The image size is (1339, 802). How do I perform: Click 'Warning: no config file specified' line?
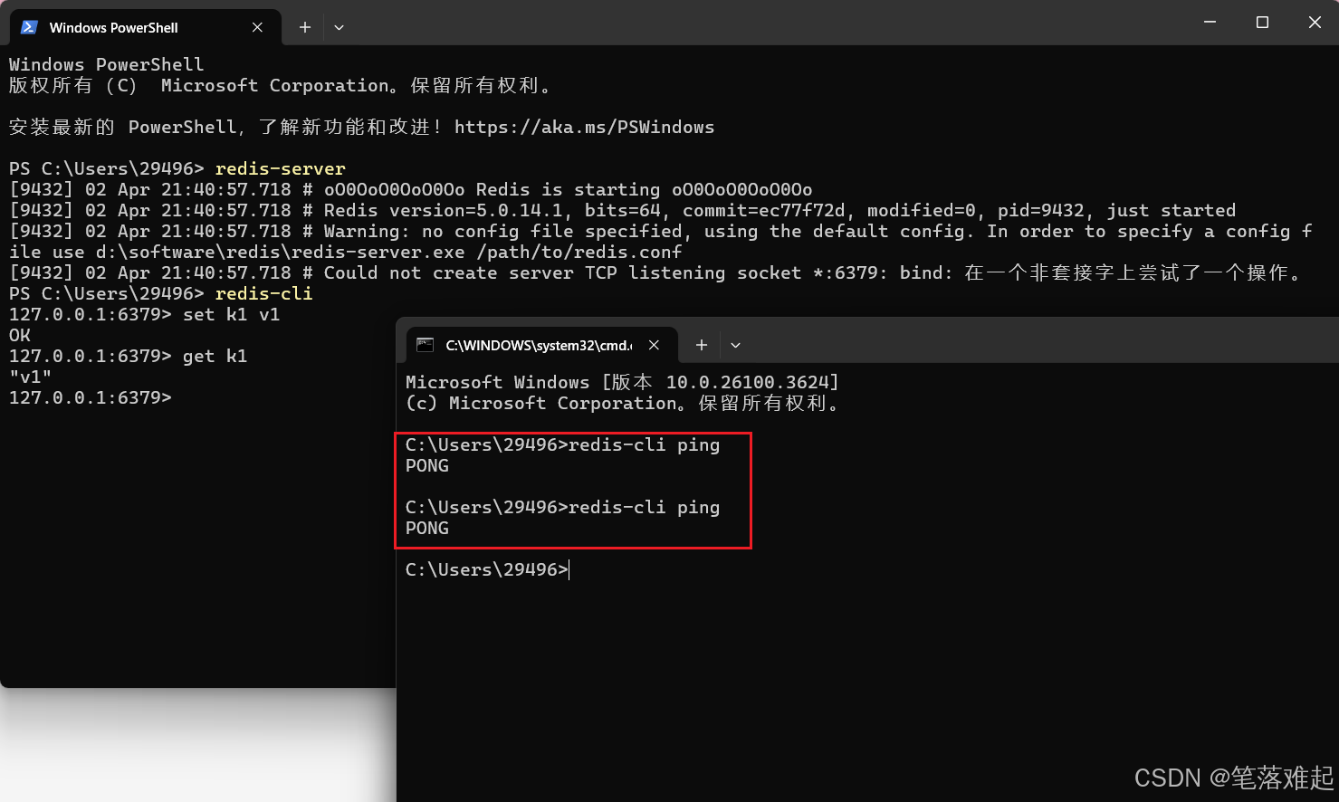click(661, 241)
